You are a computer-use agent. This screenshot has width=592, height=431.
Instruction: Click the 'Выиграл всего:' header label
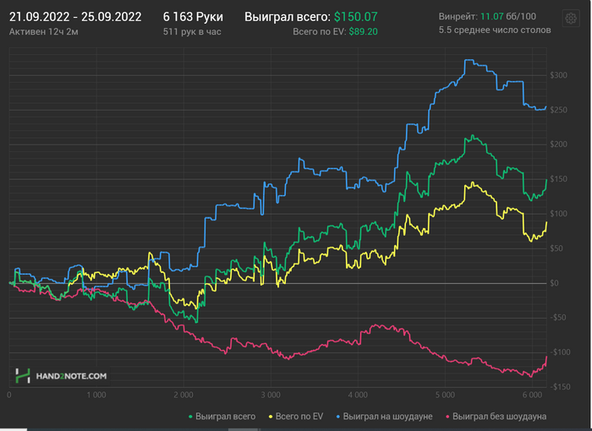pos(288,17)
